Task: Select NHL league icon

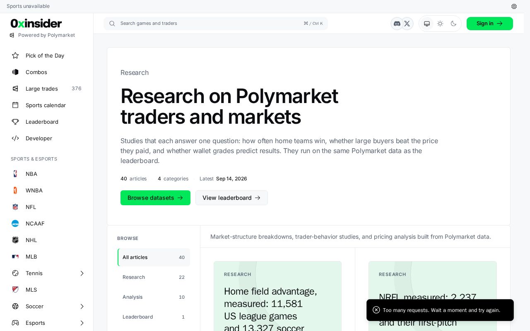Action: [15, 240]
